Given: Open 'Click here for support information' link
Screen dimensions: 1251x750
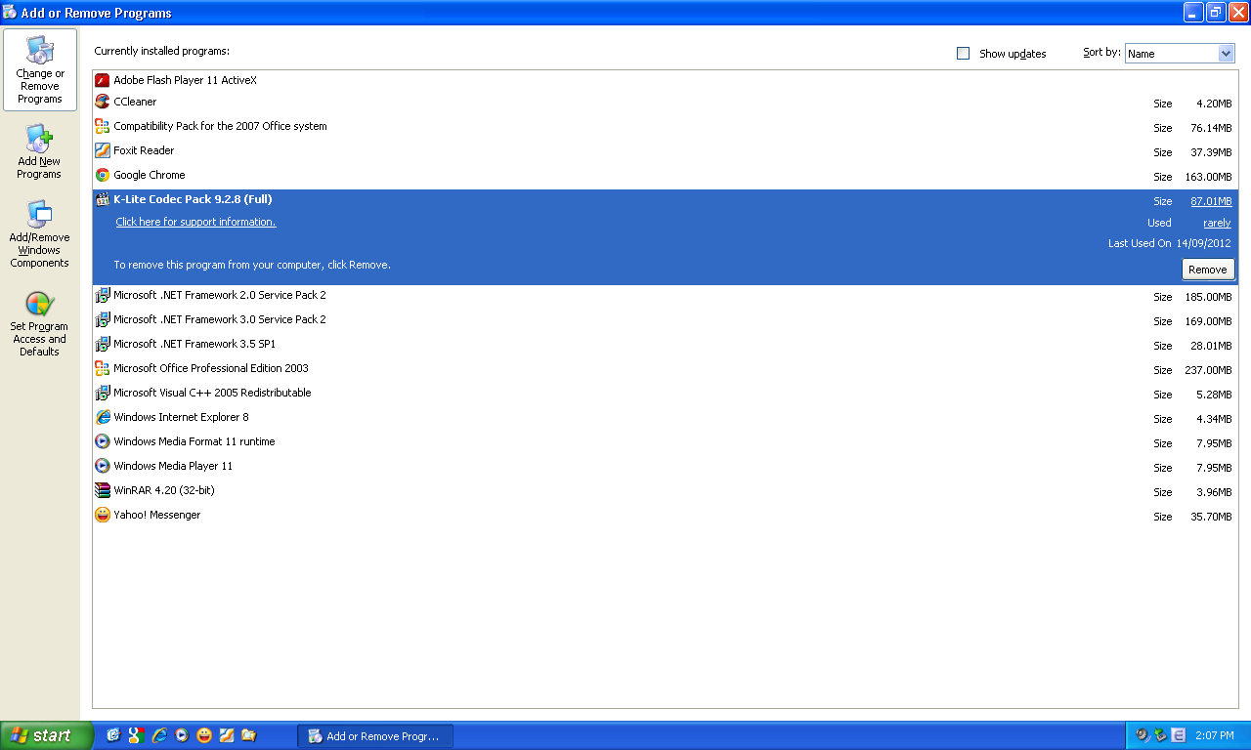Looking at the screenshot, I should tap(195, 222).
